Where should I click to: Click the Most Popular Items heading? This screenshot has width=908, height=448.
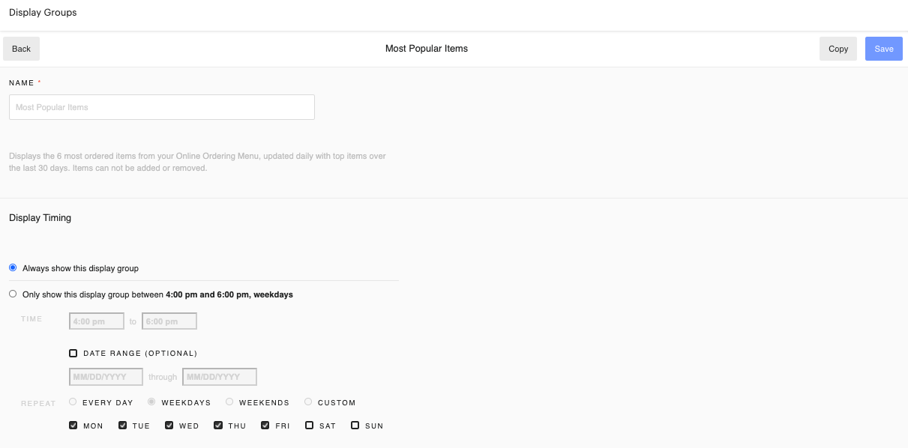(427, 49)
